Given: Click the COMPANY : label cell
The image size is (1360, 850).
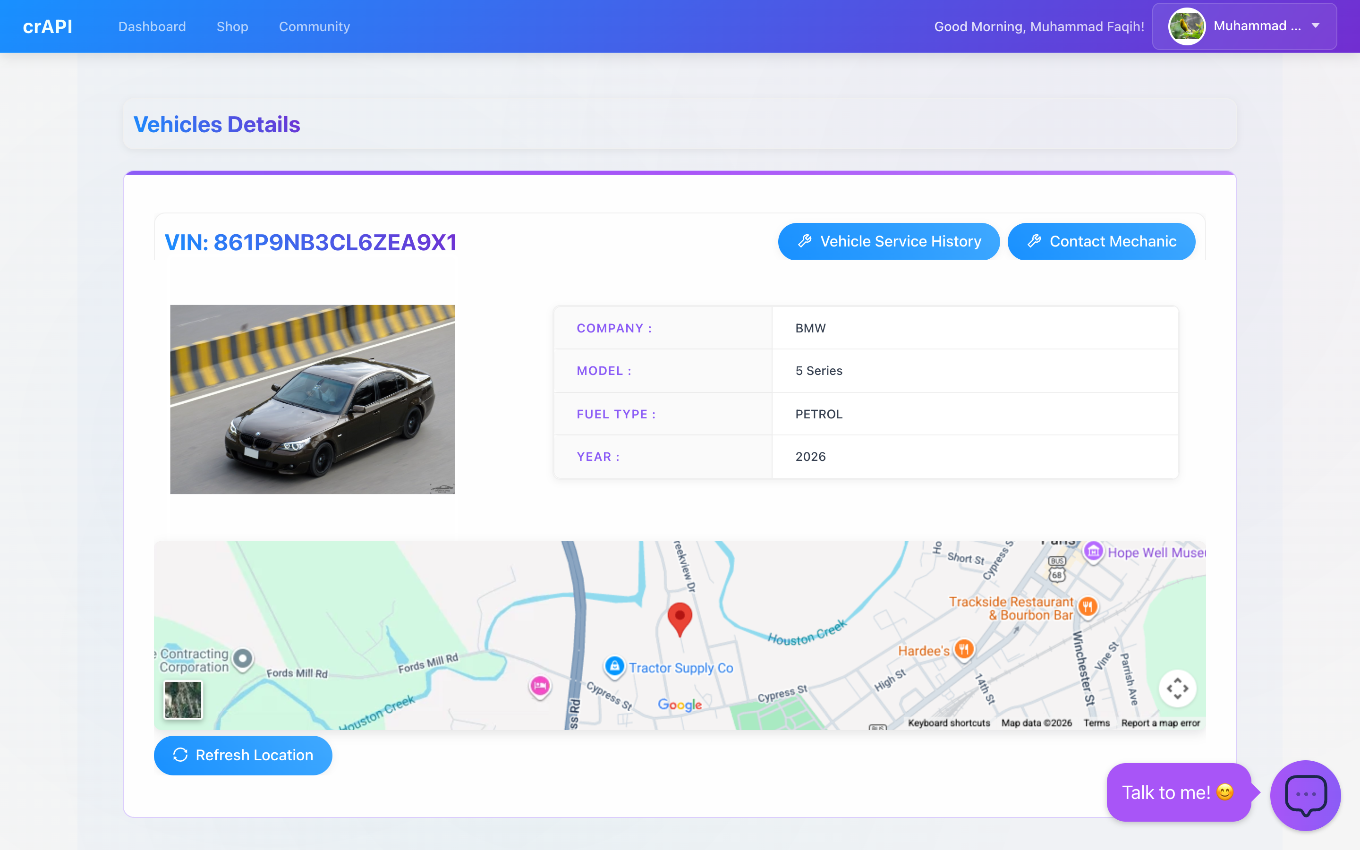Looking at the screenshot, I should (x=663, y=328).
